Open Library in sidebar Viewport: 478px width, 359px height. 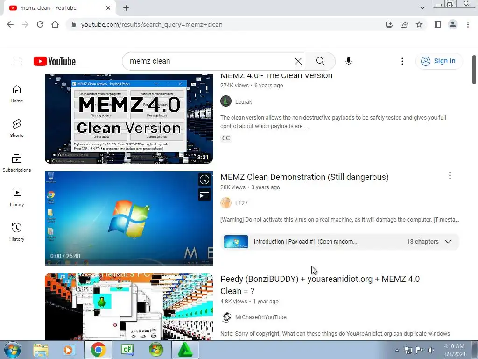[17, 198]
